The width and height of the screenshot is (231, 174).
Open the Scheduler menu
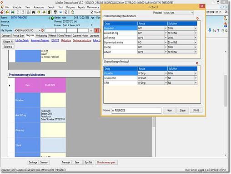pos(17,7)
